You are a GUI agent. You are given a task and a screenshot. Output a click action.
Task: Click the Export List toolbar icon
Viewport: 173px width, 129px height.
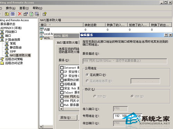[37, 14]
